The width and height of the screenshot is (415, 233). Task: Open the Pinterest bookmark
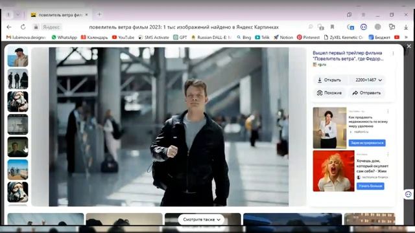[309, 38]
